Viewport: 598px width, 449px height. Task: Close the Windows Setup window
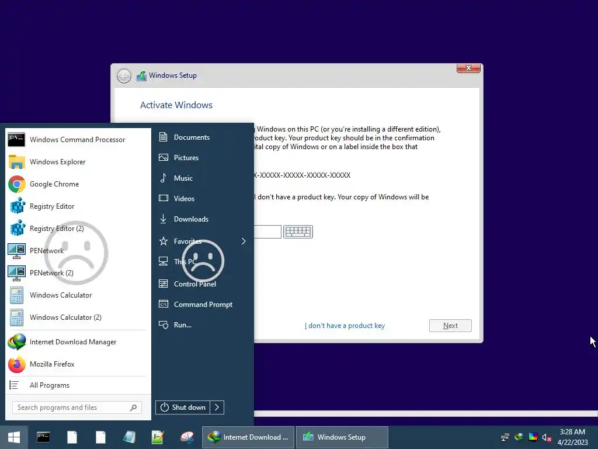point(468,68)
